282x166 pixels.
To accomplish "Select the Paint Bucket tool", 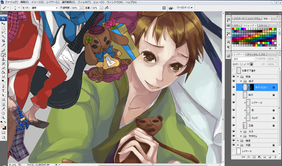I will [x=3, y=72].
